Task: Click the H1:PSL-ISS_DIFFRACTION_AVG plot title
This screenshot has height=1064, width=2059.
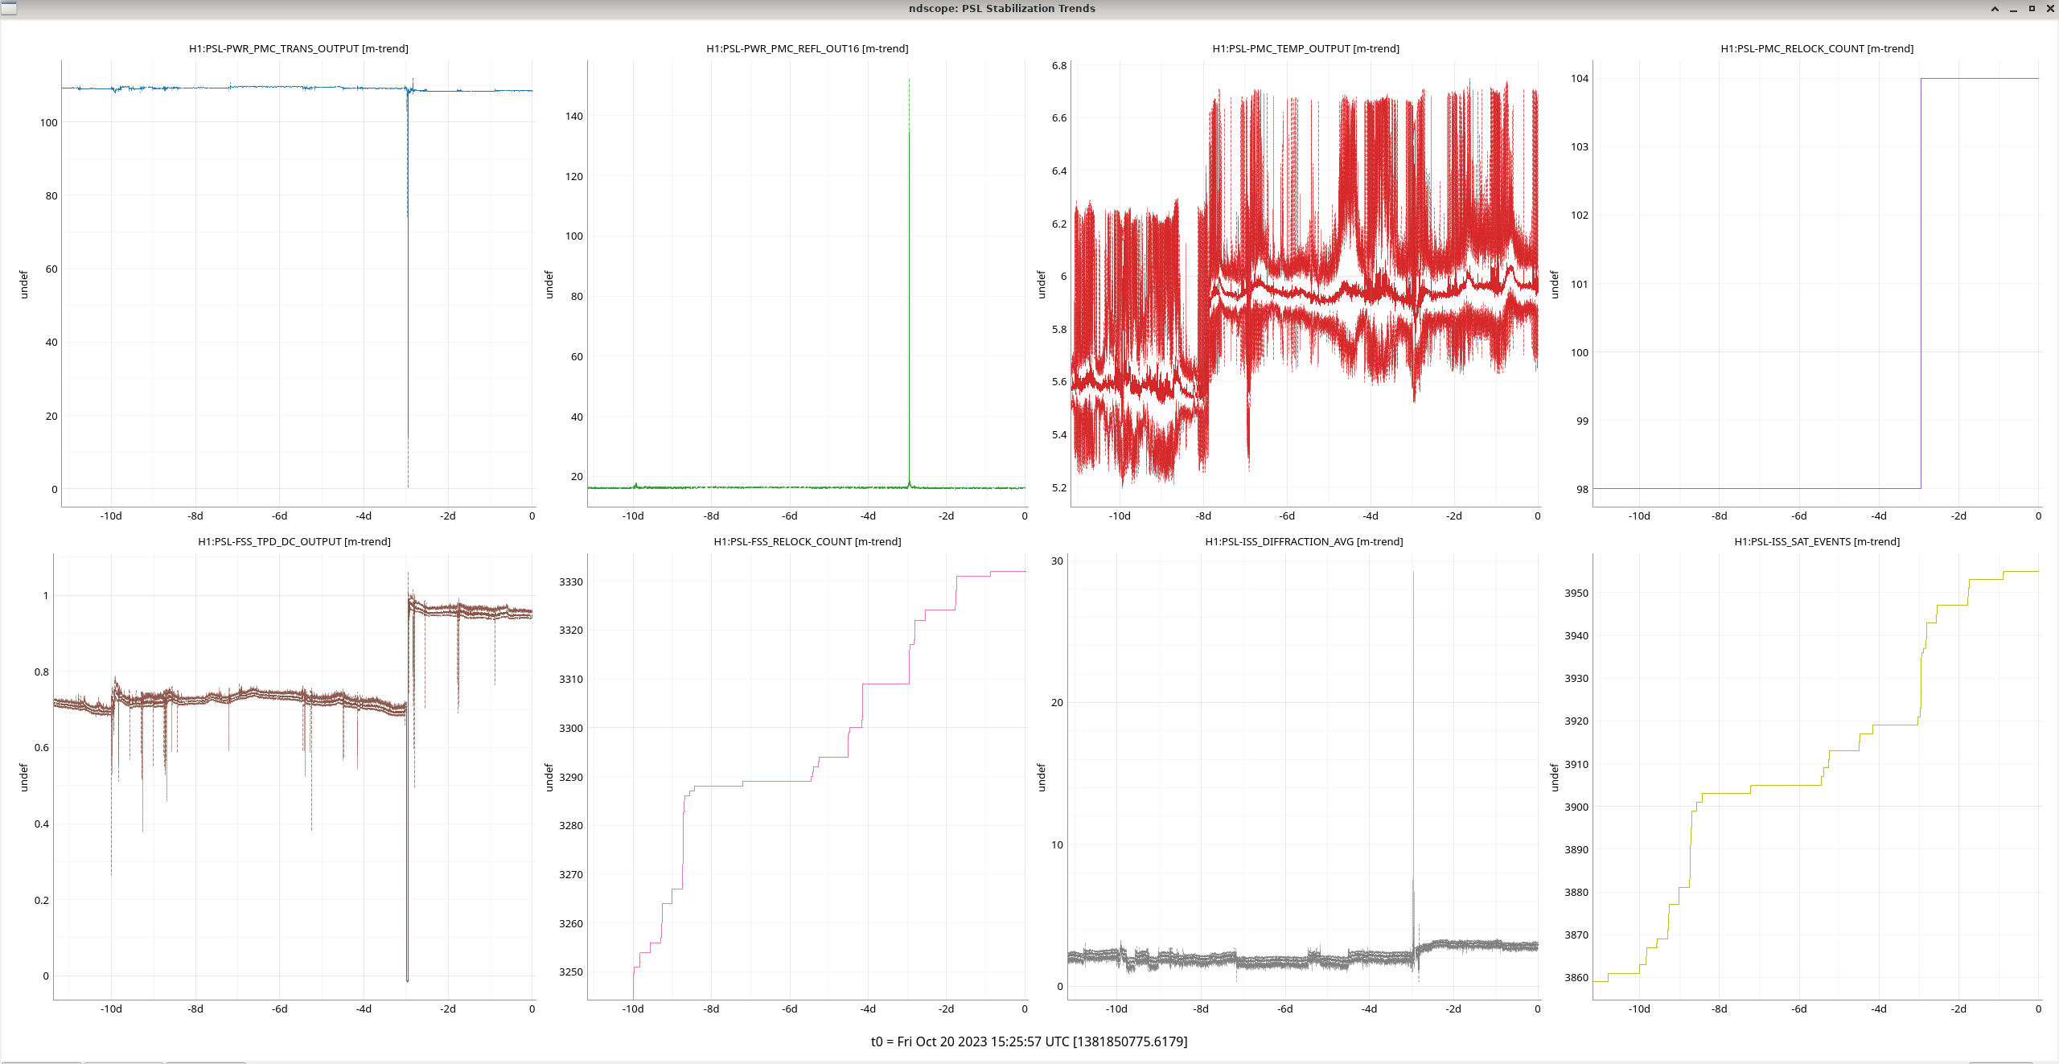Action: (x=1304, y=542)
